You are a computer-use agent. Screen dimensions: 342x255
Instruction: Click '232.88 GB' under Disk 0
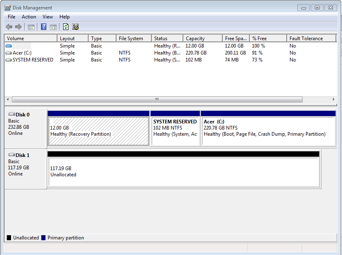tap(18, 127)
